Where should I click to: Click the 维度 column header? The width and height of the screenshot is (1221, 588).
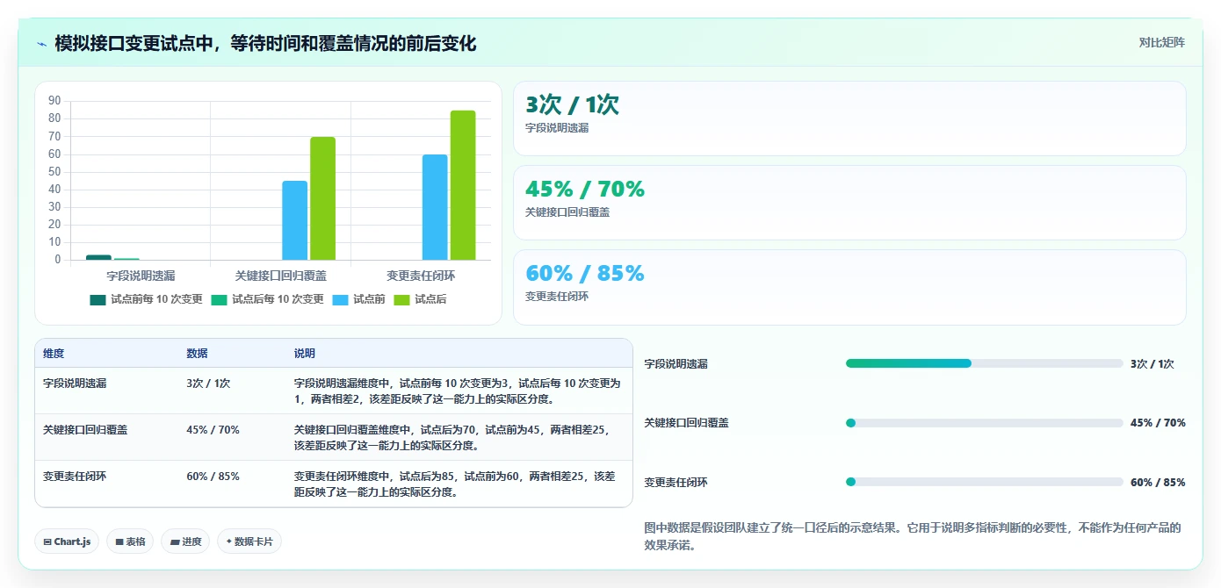click(x=54, y=354)
